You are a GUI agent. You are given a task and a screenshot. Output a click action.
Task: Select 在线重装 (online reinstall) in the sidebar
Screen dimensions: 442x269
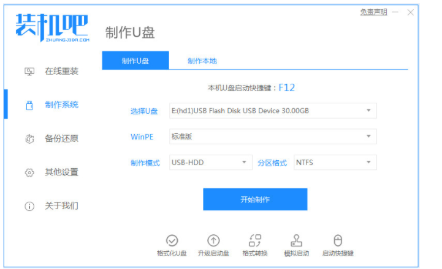[x=61, y=72]
